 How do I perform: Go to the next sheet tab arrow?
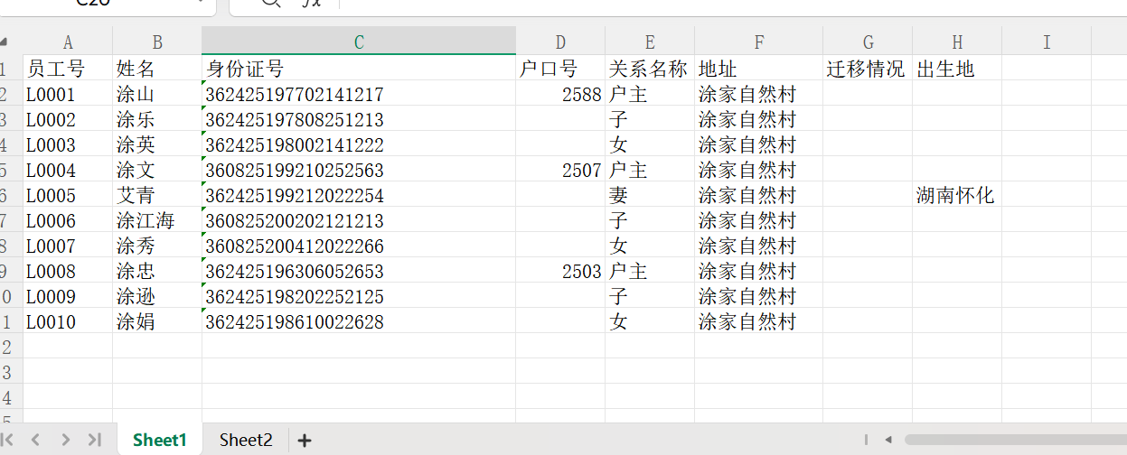click(65, 440)
